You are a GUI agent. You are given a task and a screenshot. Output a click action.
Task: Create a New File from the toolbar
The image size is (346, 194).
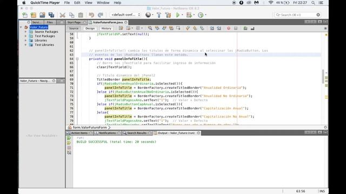[25, 15]
